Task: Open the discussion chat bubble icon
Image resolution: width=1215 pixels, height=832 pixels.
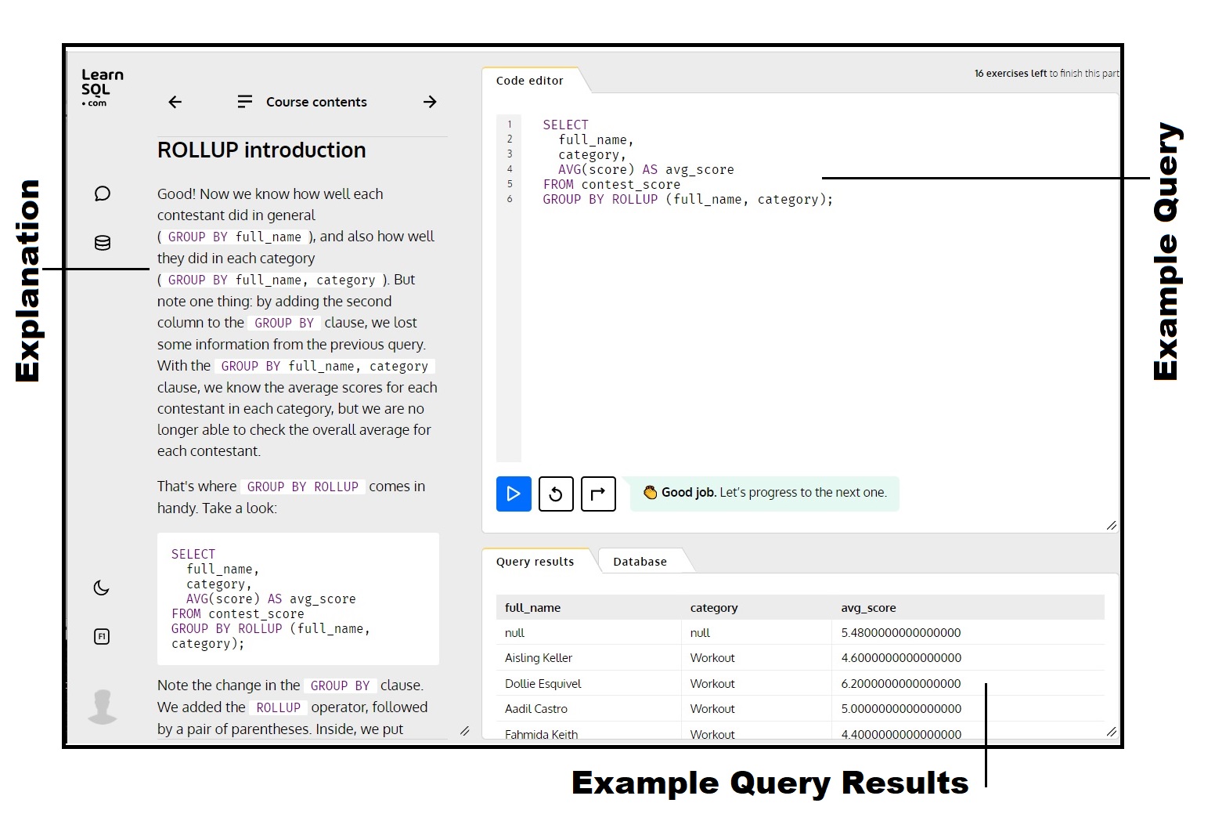Action: click(x=103, y=194)
